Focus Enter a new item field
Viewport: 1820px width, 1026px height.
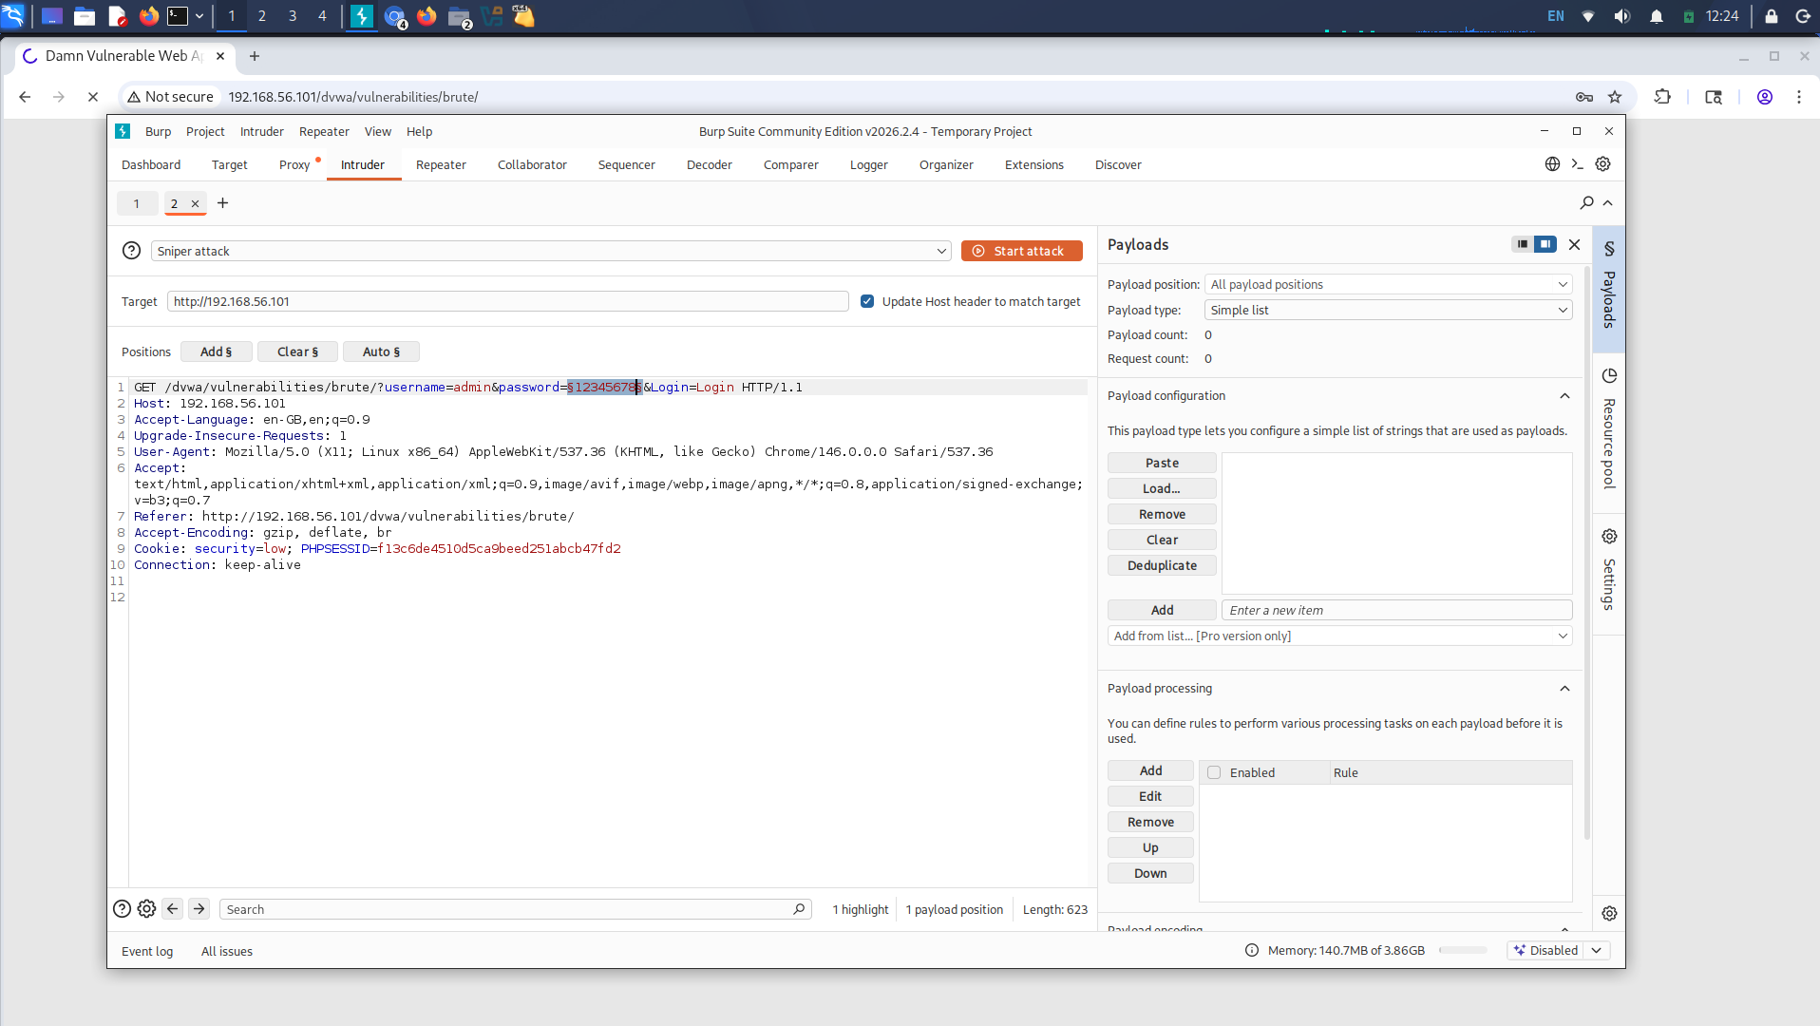1396,610
